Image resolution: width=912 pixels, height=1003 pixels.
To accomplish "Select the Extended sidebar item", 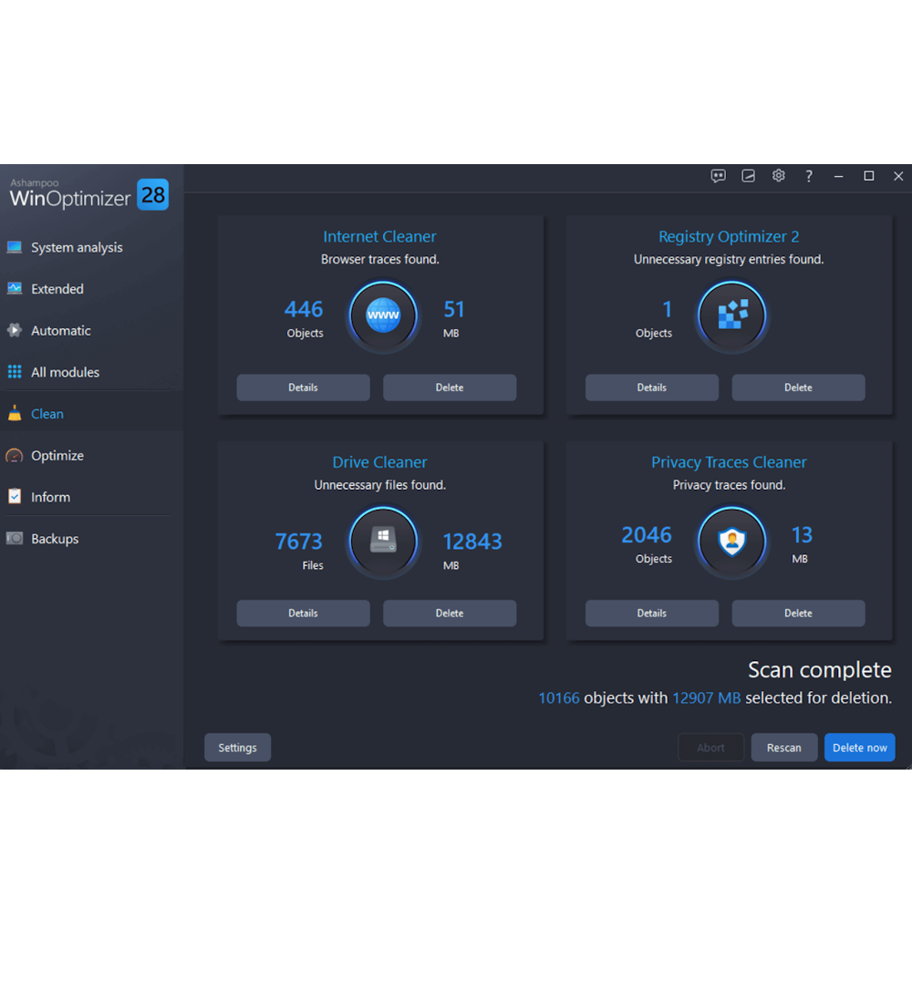I will pos(57,289).
